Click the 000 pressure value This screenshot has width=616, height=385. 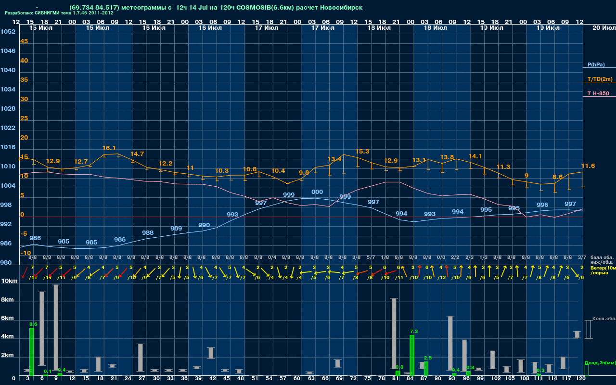click(x=317, y=192)
